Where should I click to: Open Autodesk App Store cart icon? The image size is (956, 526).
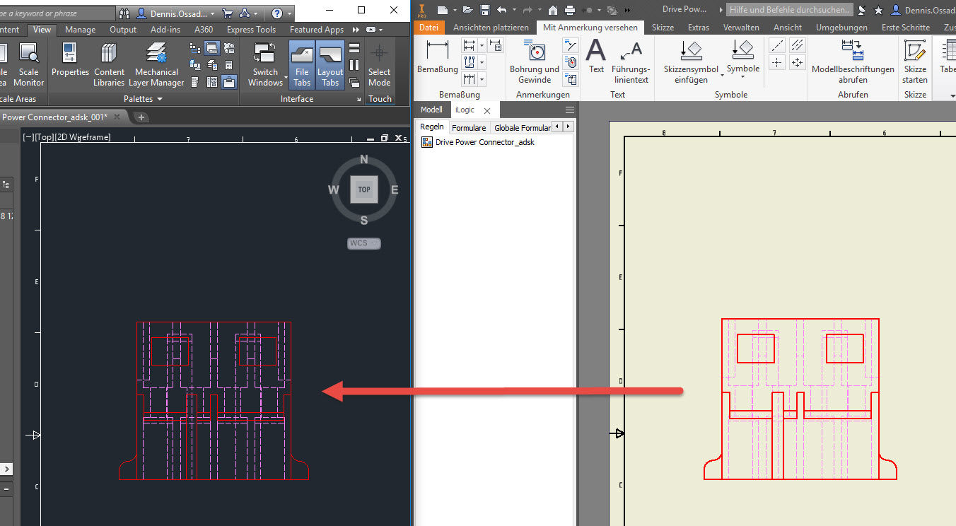228,13
